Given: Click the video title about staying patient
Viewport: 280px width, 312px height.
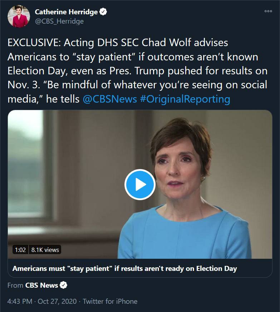Looking at the screenshot, I should click(x=125, y=268).
